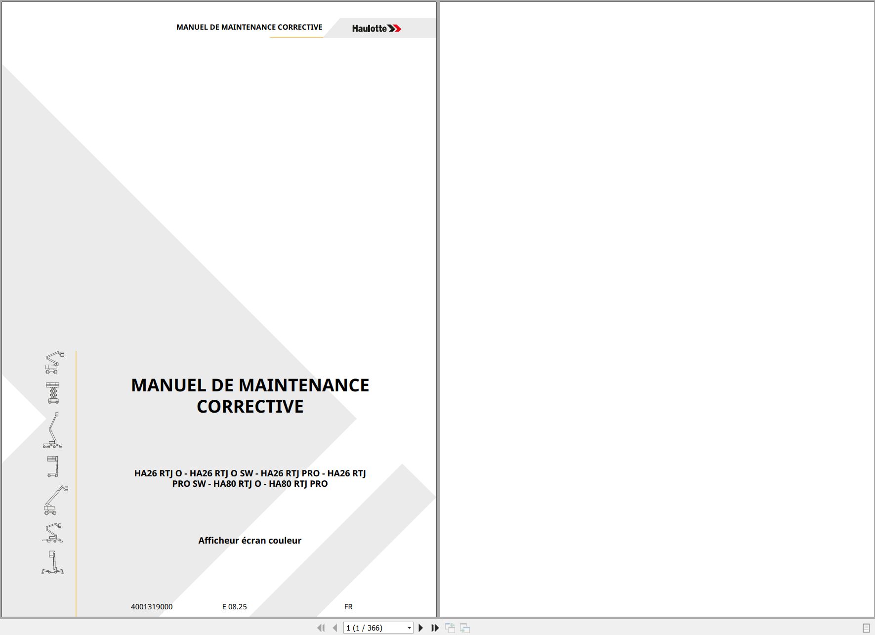Image resolution: width=875 pixels, height=635 pixels.
Task: Click the Haulotte logo in the header
Action: pyautogui.click(x=376, y=29)
